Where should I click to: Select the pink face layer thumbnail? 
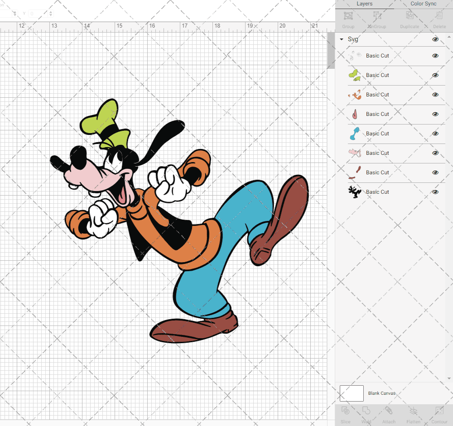point(355,153)
